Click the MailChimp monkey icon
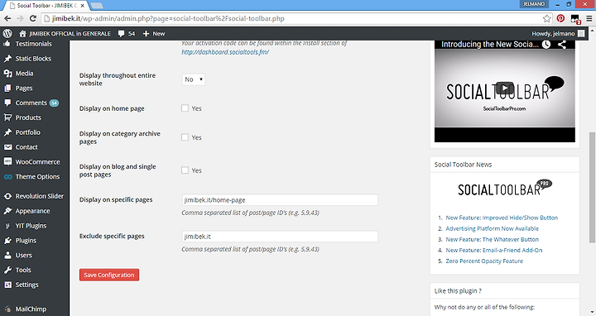596x316 pixels. coord(7,309)
